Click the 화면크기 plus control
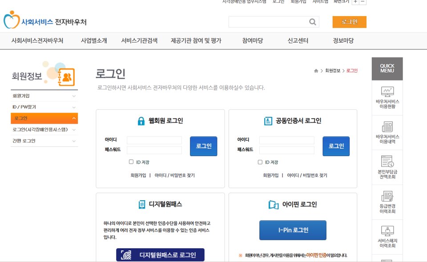427x262 pixels. pos(356,2)
